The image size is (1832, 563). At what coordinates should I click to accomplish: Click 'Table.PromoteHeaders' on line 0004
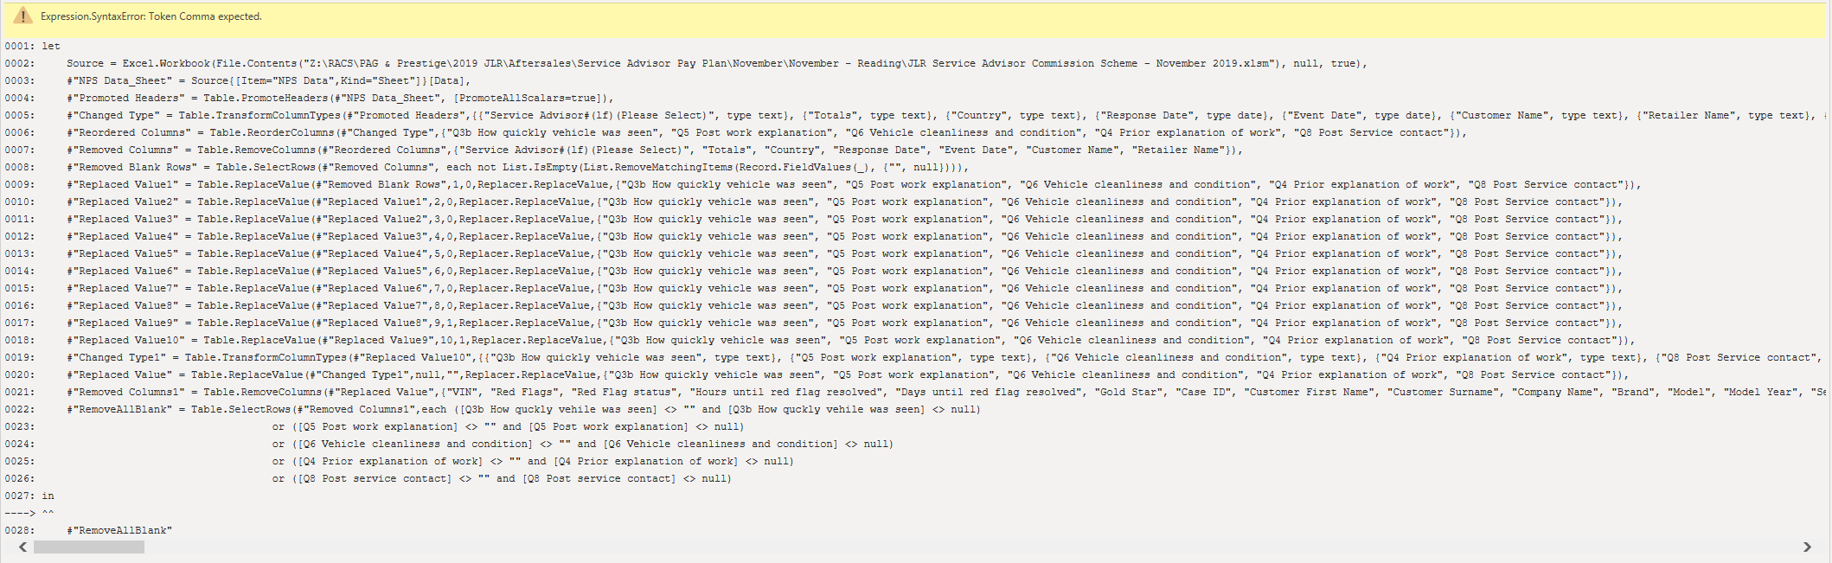(x=266, y=98)
